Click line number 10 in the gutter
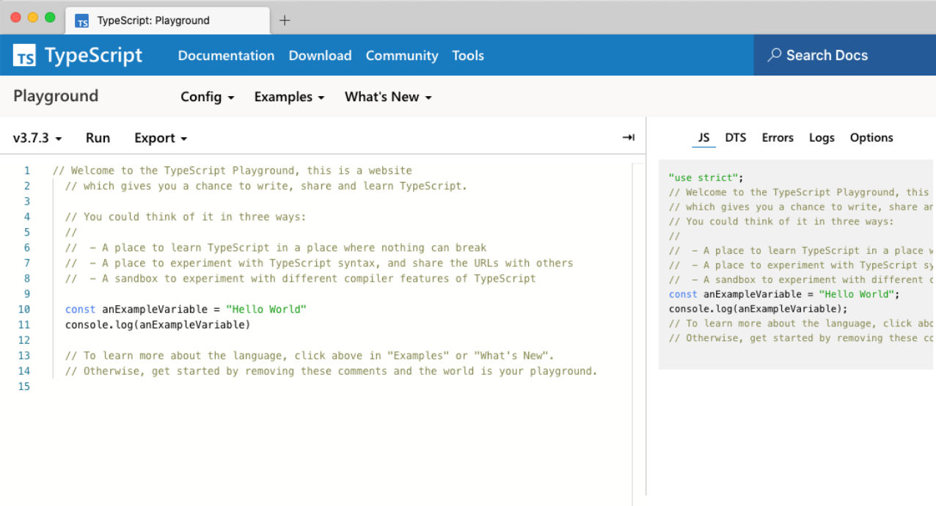936x506 pixels. point(25,309)
